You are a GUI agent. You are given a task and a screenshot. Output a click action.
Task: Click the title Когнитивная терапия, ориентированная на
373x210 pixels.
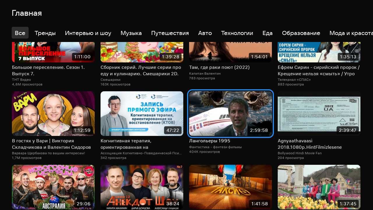click(x=126, y=144)
